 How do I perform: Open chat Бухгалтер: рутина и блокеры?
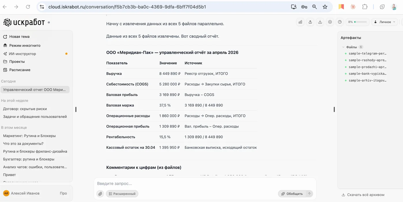tap(28, 159)
